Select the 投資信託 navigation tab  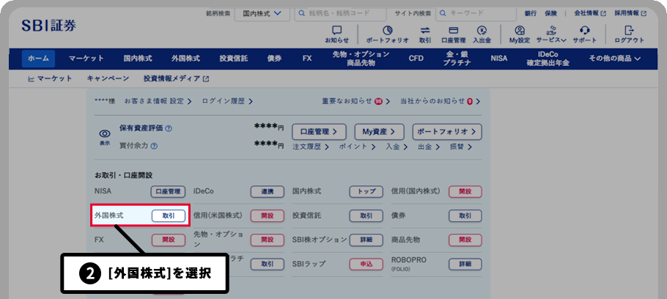pyautogui.click(x=234, y=59)
